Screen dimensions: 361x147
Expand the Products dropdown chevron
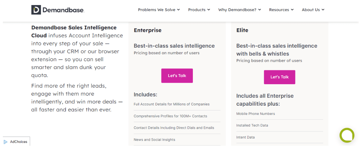[209, 10]
